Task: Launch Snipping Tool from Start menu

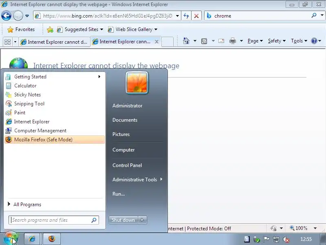Action: point(54,104)
